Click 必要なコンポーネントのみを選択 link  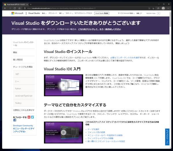click(x=125, y=58)
